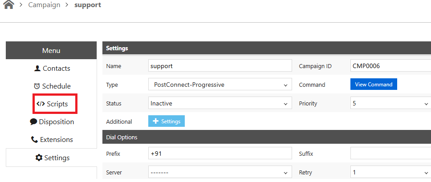Click the Disposition speech bubble icon
The height and width of the screenshot is (182, 431).
tap(33, 121)
